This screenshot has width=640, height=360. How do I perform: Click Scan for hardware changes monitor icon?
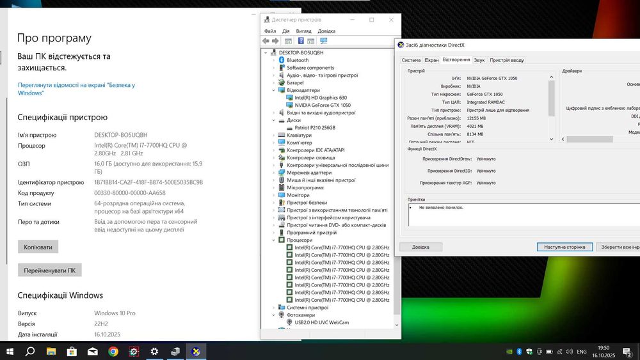324,41
